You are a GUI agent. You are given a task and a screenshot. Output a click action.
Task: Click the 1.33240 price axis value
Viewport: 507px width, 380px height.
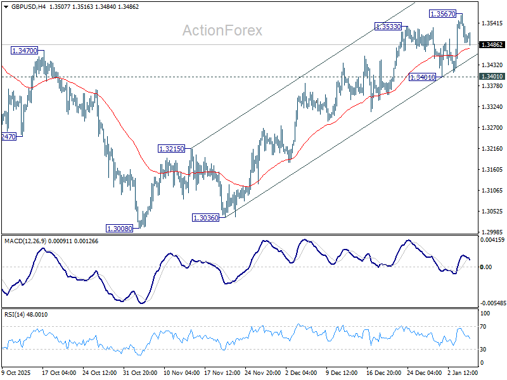(x=492, y=106)
